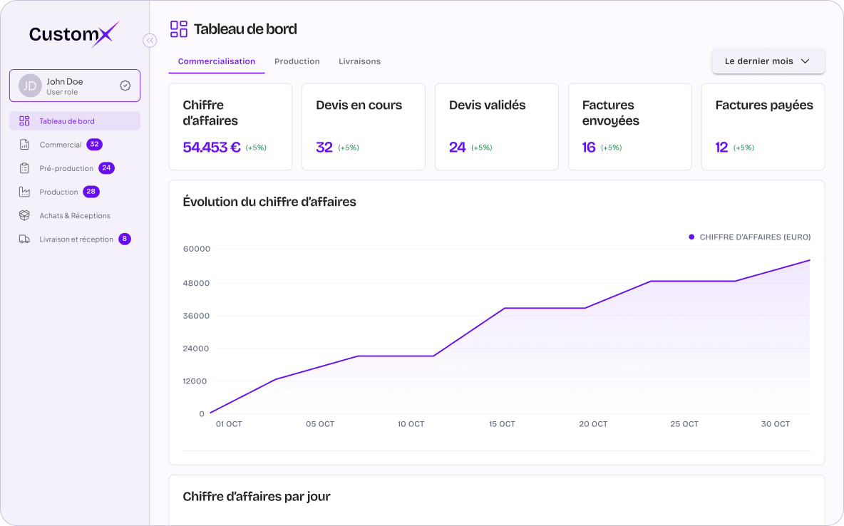844x526 pixels.
Task: Click the Commercial document icon
Action: tap(24, 144)
